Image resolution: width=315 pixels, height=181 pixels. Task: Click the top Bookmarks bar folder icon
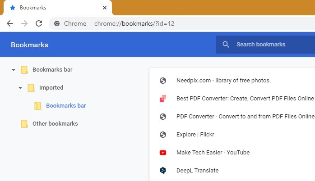(24, 70)
